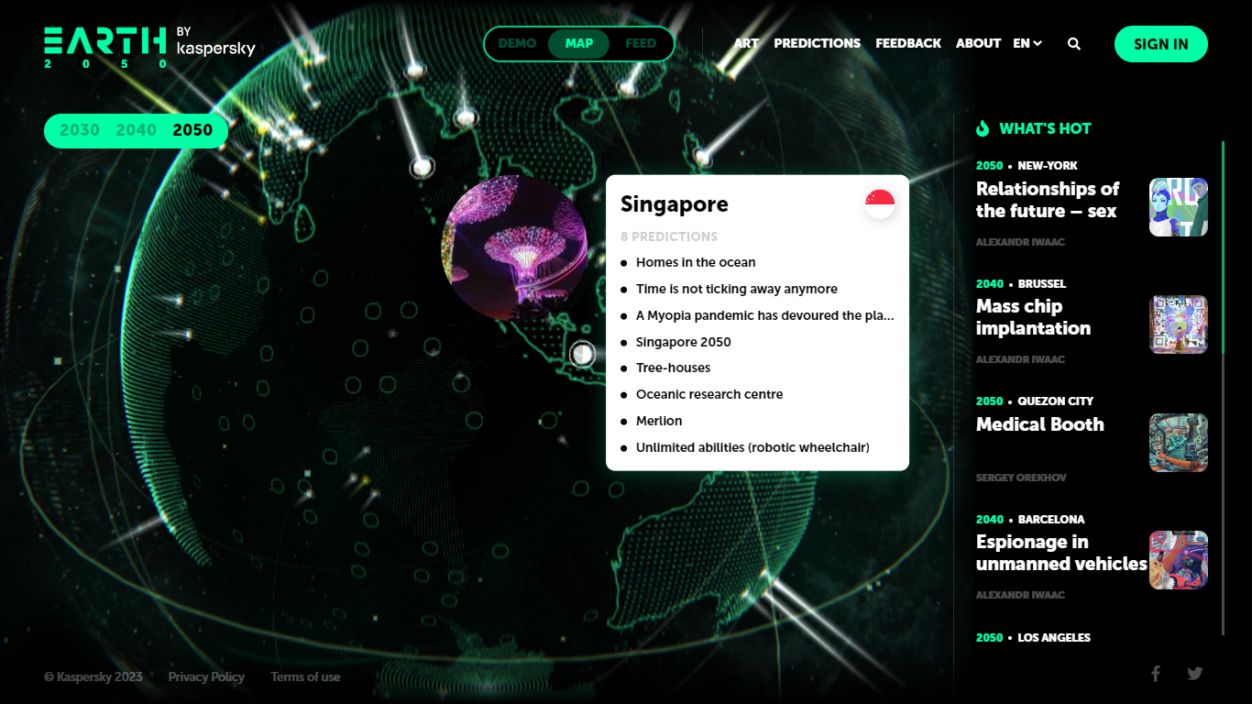Viewport: 1252px width, 704px height.
Task: Open "Relationships of the future — sex" article
Action: [x=1048, y=200]
